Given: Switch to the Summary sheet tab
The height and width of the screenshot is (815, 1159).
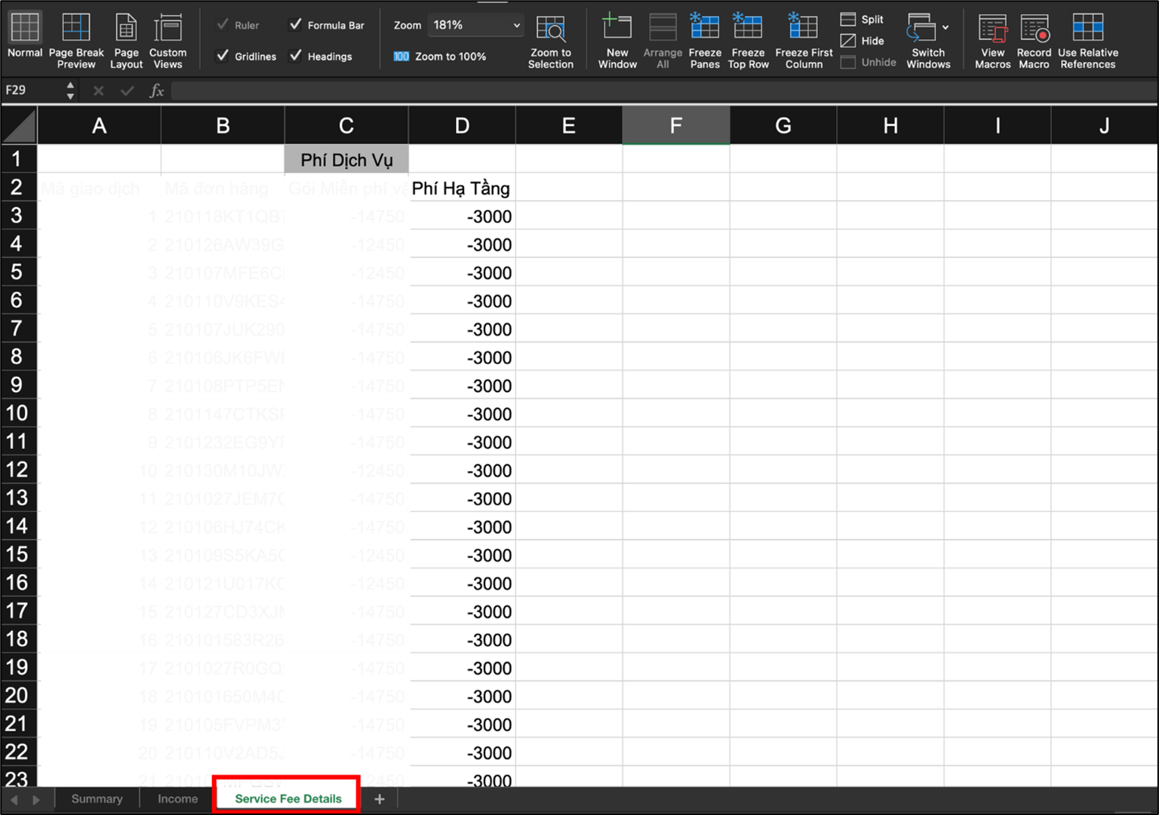Looking at the screenshot, I should tap(97, 799).
